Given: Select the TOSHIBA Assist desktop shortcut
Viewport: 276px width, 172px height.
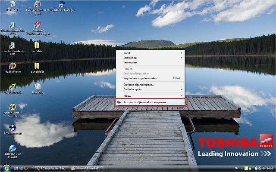Looking at the screenshot, I should click(x=13, y=129).
